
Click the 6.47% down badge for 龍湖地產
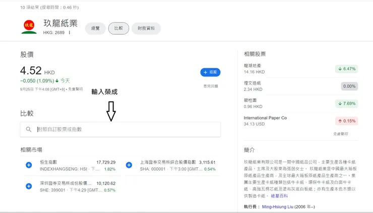click(x=347, y=69)
